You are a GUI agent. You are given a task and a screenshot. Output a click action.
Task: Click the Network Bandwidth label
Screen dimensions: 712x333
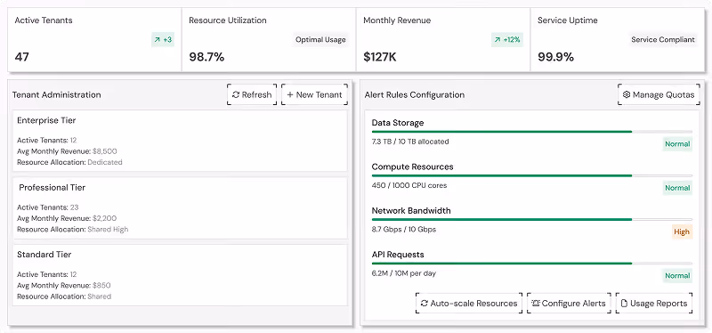pos(411,211)
